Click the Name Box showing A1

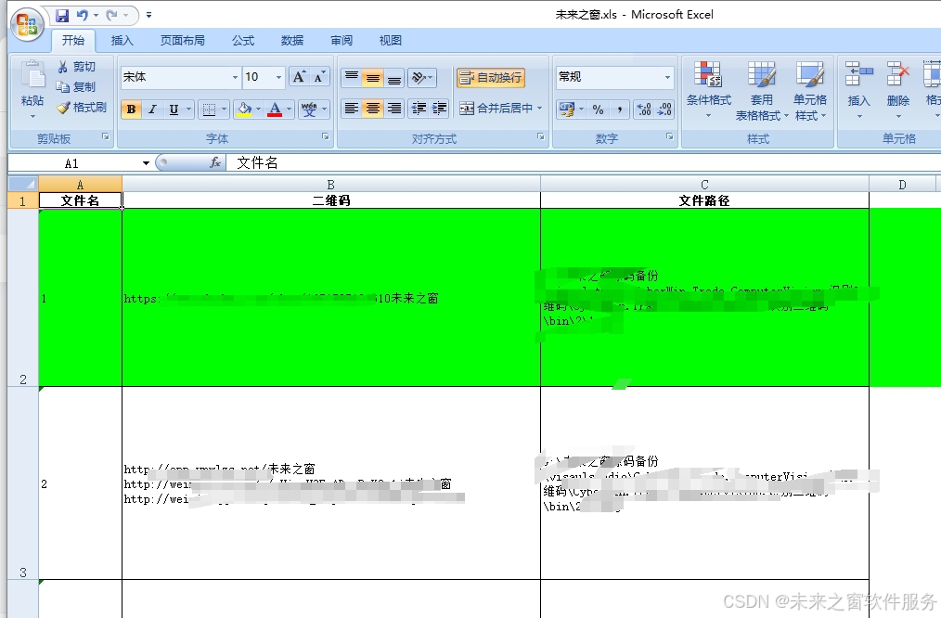pyautogui.click(x=72, y=163)
